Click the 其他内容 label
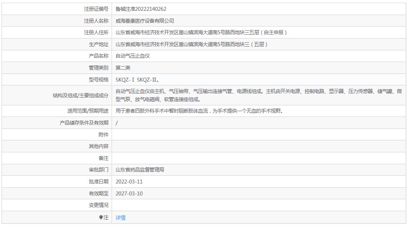The image size is (409, 225). click(x=98, y=146)
